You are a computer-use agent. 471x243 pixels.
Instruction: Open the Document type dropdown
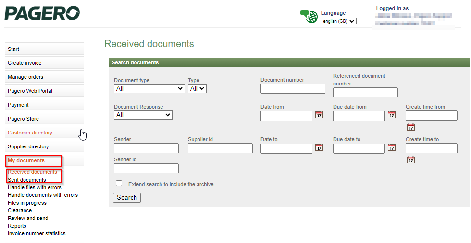tap(149, 88)
